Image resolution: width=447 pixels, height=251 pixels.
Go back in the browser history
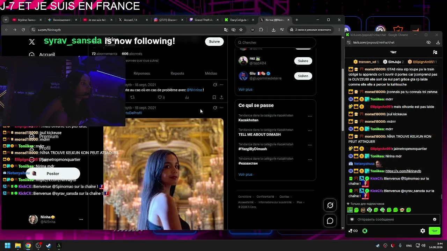(x=7, y=30)
